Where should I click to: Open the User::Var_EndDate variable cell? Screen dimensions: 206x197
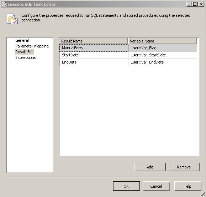point(163,62)
